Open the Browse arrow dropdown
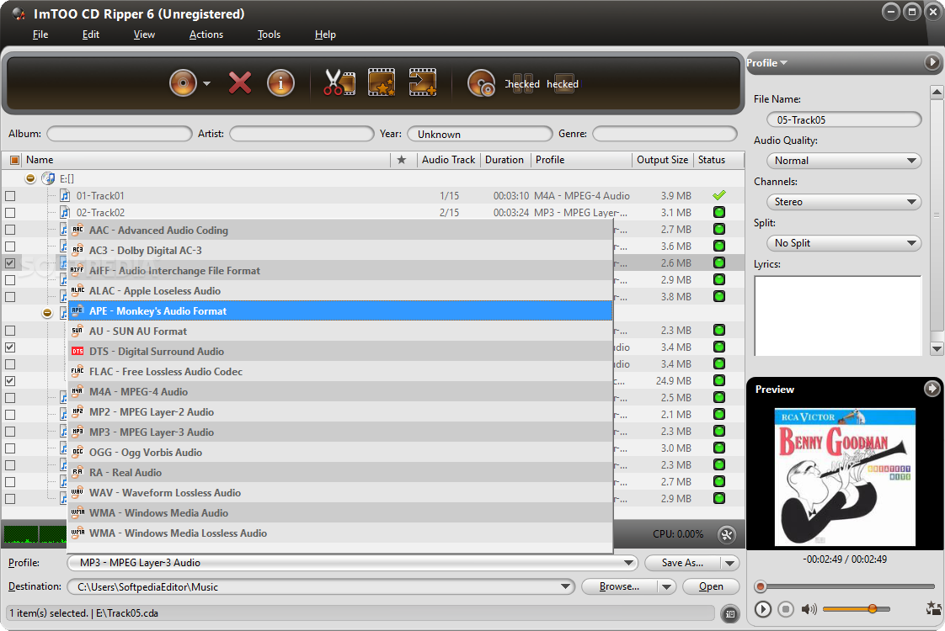945x631 pixels. pos(666,586)
